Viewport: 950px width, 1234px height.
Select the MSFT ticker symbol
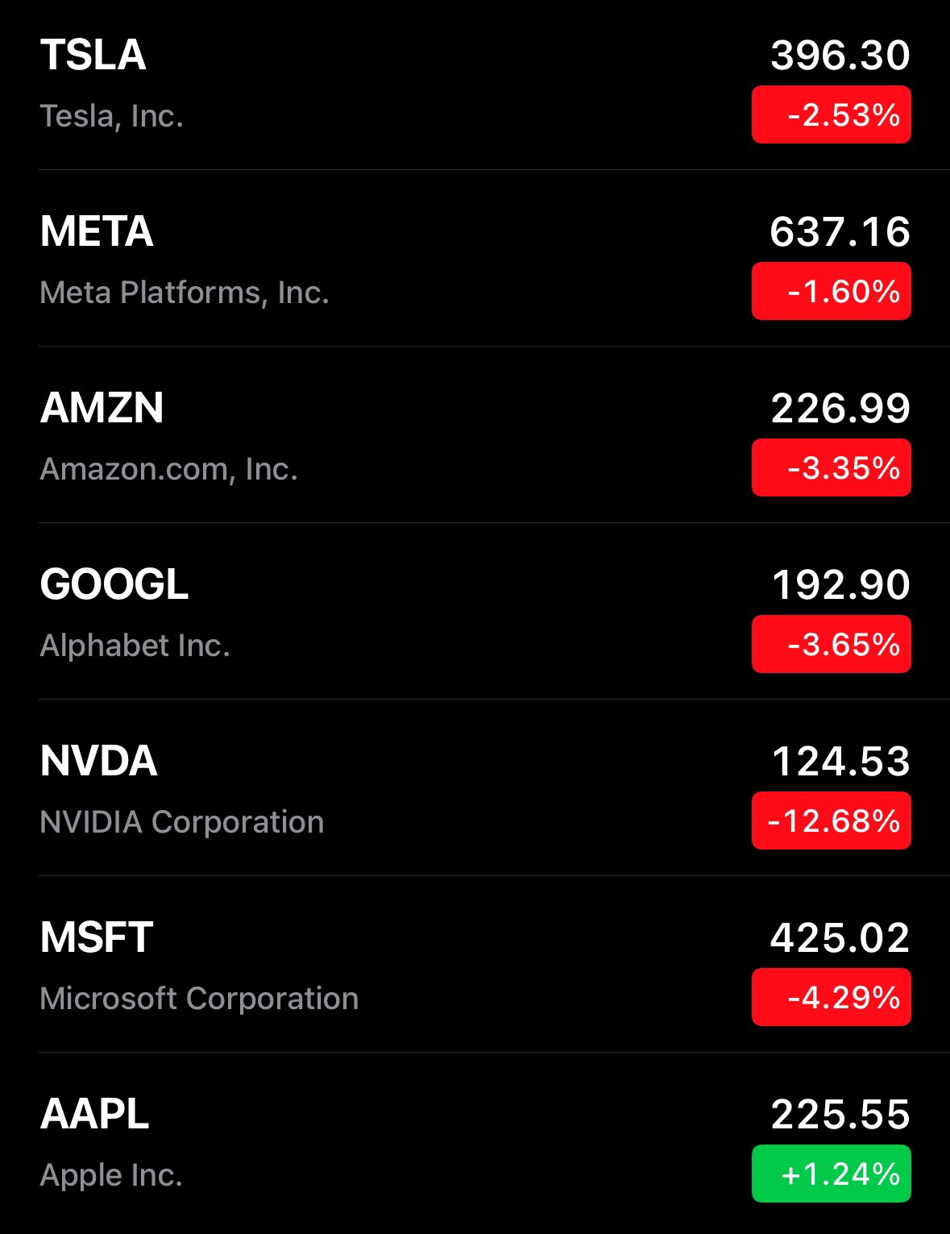(97, 937)
